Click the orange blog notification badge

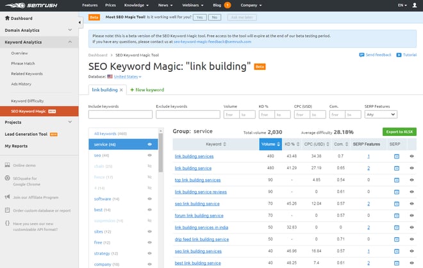228,5
